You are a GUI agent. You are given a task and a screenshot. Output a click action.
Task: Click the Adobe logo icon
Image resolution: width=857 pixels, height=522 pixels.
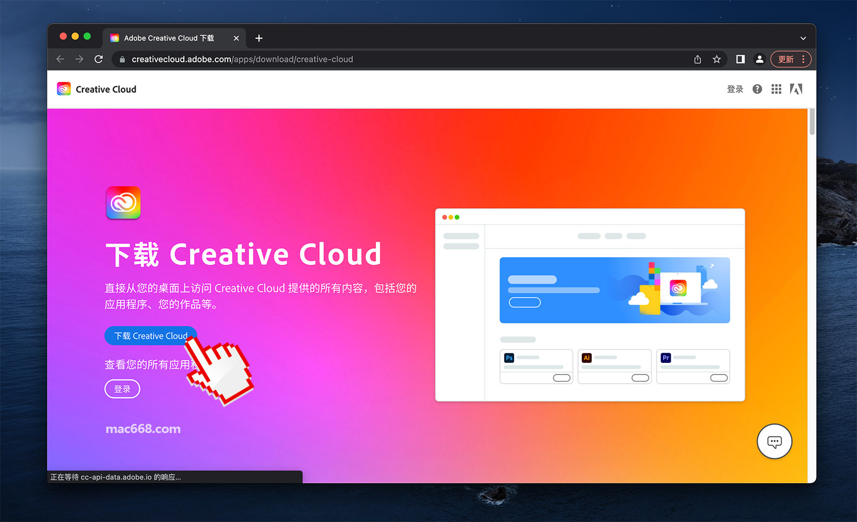(796, 89)
